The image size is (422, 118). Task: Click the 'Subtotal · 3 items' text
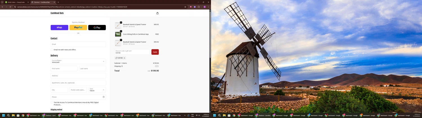point(120,63)
